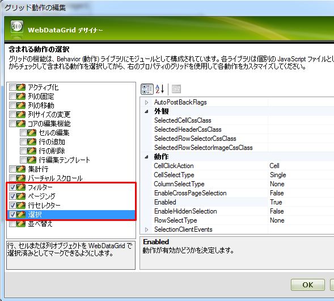
Task: Click the SelectedCellCssClass value field
Action: (301, 120)
